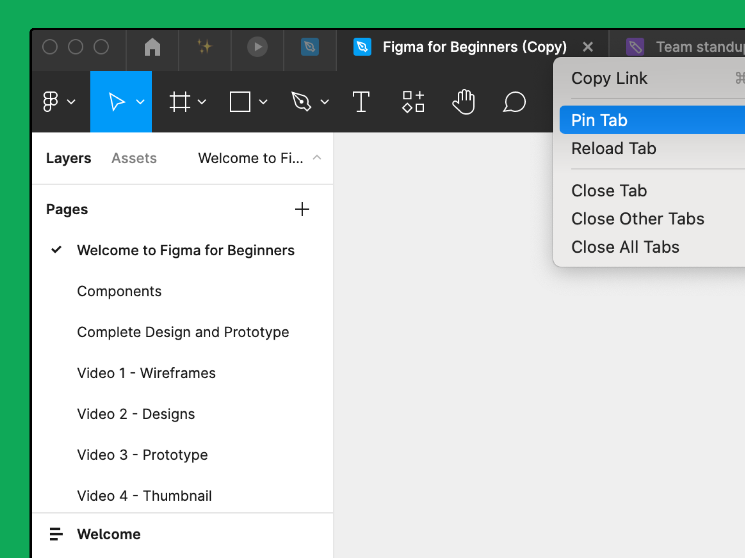Switch to Assets panel tab
Viewport: 745px width, 558px height.
pos(134,158)
